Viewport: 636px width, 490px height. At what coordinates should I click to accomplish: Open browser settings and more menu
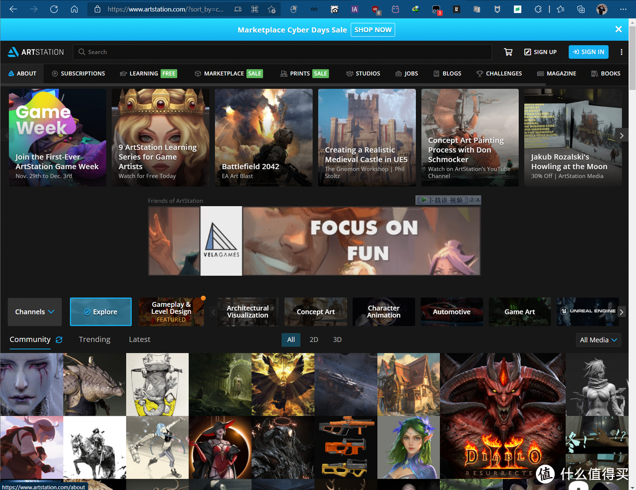point(623,9)
